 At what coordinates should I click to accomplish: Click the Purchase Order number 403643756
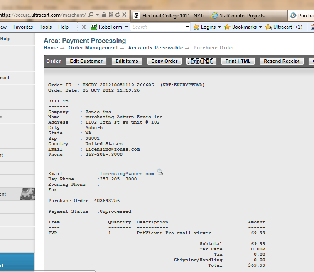[107, 200]
